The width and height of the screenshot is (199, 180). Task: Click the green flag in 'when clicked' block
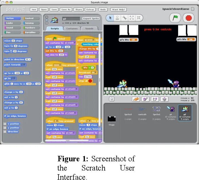55,39
